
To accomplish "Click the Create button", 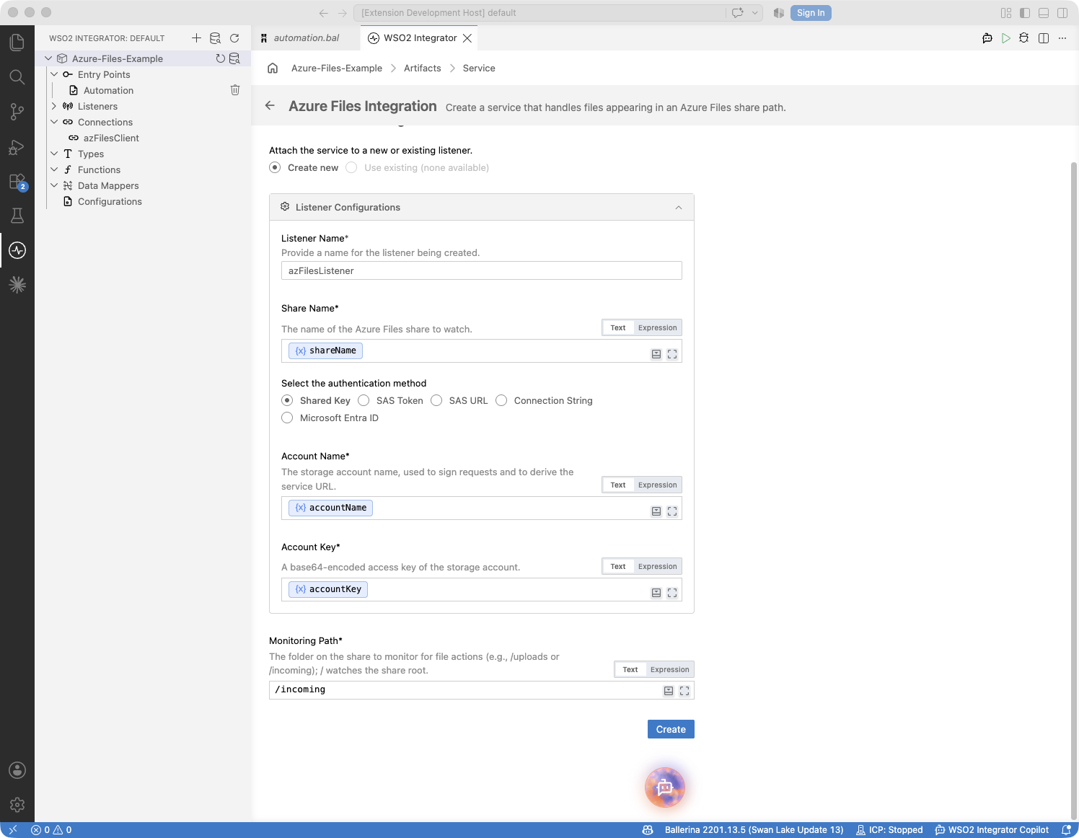I will pyautogui.click(x=671, y=729).
